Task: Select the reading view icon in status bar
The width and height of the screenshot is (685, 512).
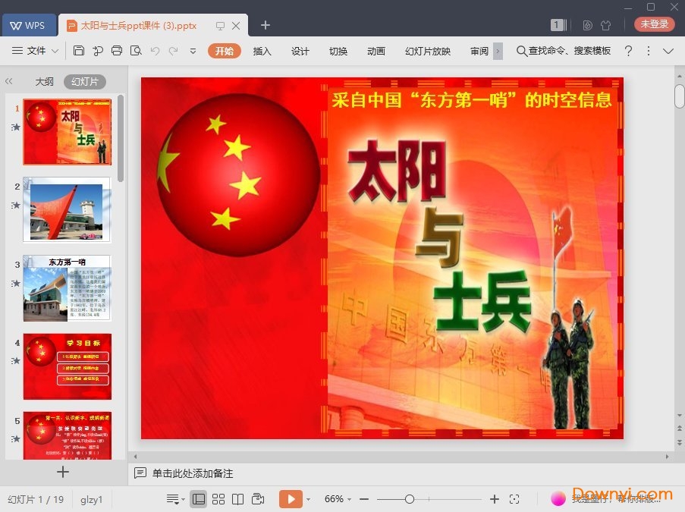Action: (237, 499)
